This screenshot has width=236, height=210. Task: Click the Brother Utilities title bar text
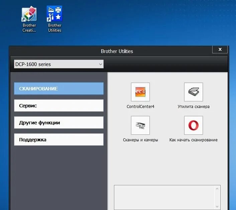117,51
